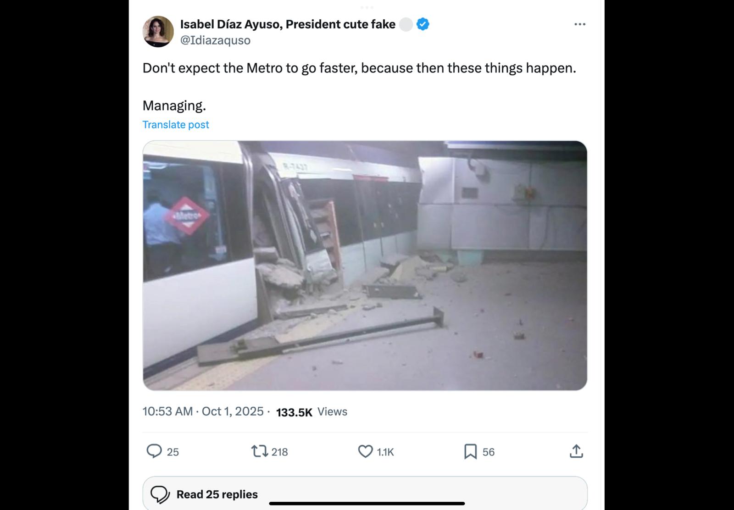
Task: Open the @Idiazaquso handle
Action: [215, 40]
